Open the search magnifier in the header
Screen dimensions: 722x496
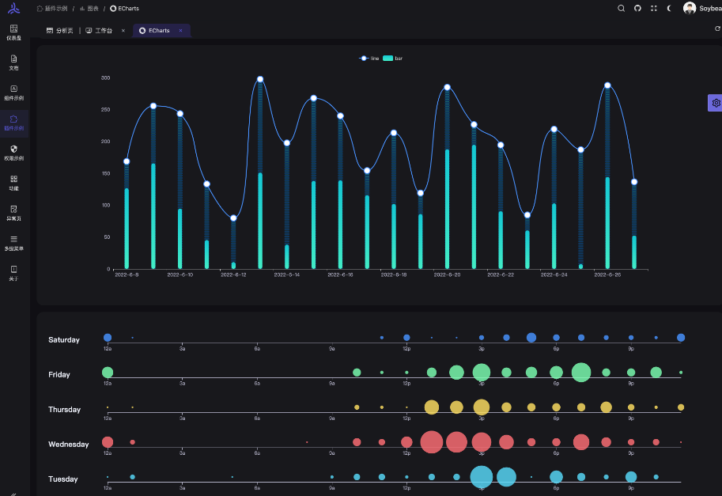[621, 8]
